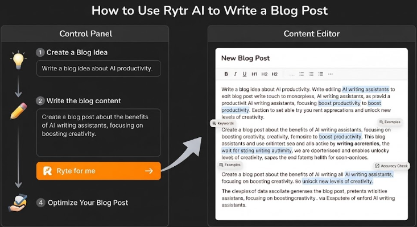Click the pencil writing icon
This screenshot has height=227, width=417.
click(x=19, y=111)
